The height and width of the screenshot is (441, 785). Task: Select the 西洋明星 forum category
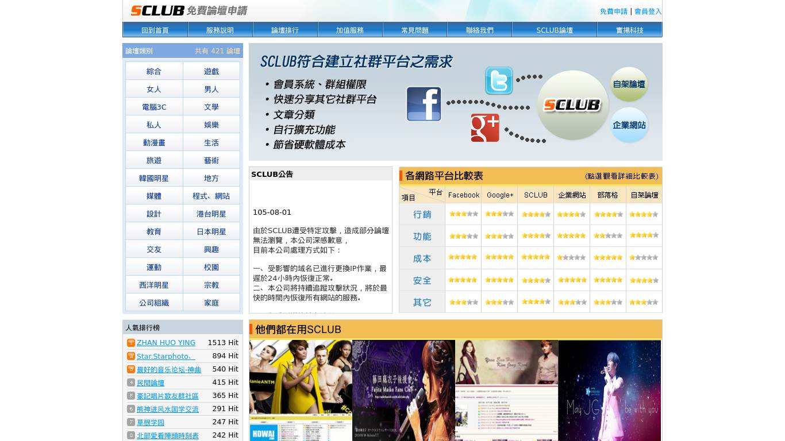(154, 285)
